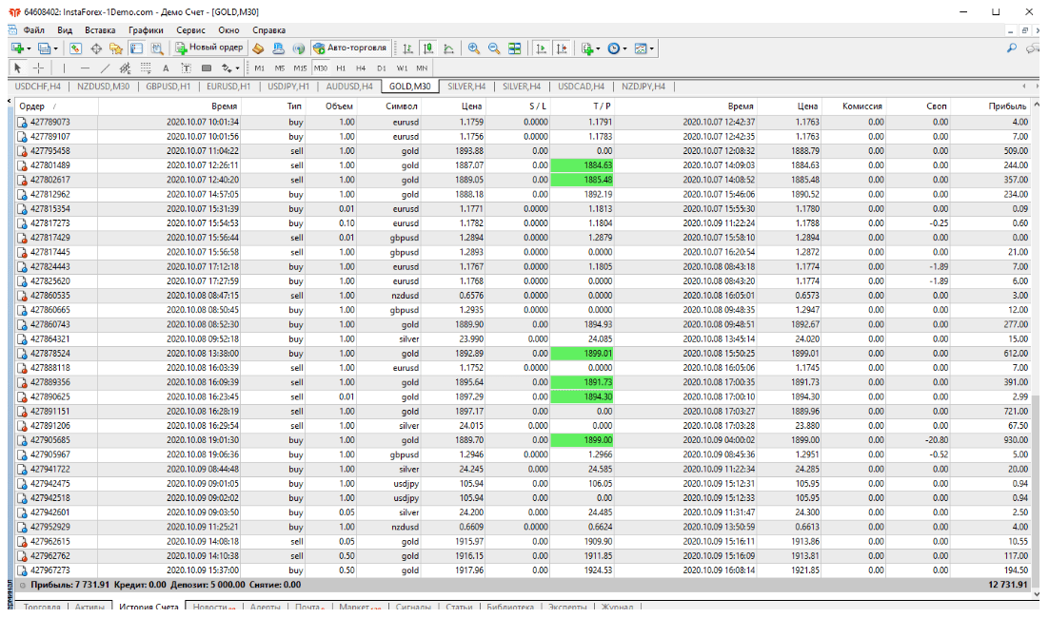Select order 427905685 row

point(50,441)
